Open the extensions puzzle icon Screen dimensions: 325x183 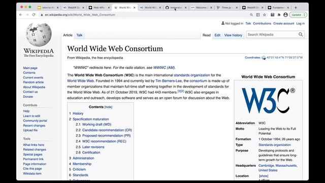click(x=279, y=15)
